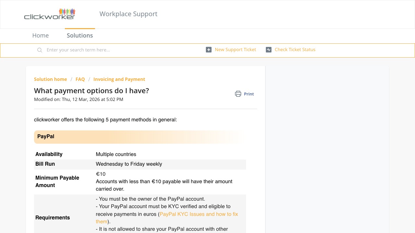
Task: Click the Workplace Support title
Action: click(128, 14)
